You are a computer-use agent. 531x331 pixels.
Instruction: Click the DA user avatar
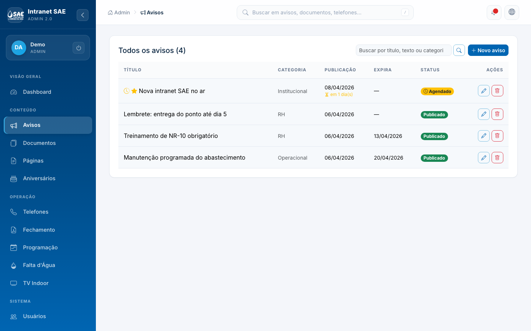tap(19, 48)
